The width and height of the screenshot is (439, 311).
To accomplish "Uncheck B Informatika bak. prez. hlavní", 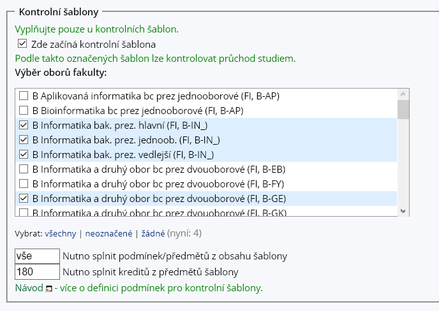I will [x=24, y=126].
